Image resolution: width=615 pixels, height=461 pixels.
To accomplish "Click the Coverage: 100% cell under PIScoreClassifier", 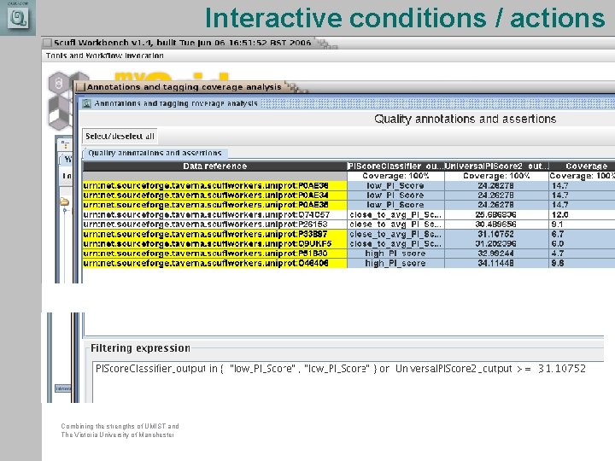I will coord(395,176).
